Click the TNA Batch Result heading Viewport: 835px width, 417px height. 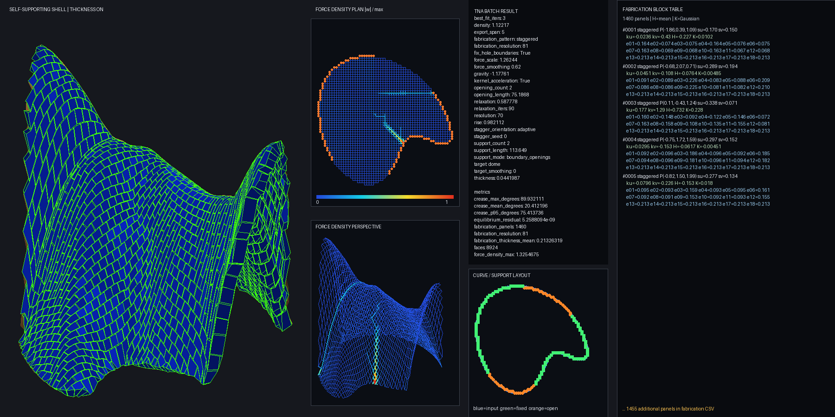(x=496, y=11)
